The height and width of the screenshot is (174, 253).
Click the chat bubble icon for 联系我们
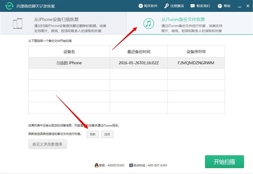193,6
